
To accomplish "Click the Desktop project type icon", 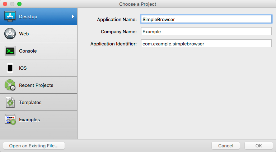I will (x=10, y=16).
